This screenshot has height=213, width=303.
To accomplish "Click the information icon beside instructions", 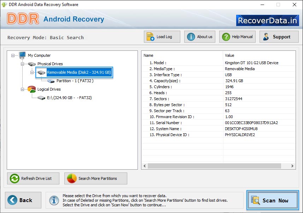I will click(54, 200).
